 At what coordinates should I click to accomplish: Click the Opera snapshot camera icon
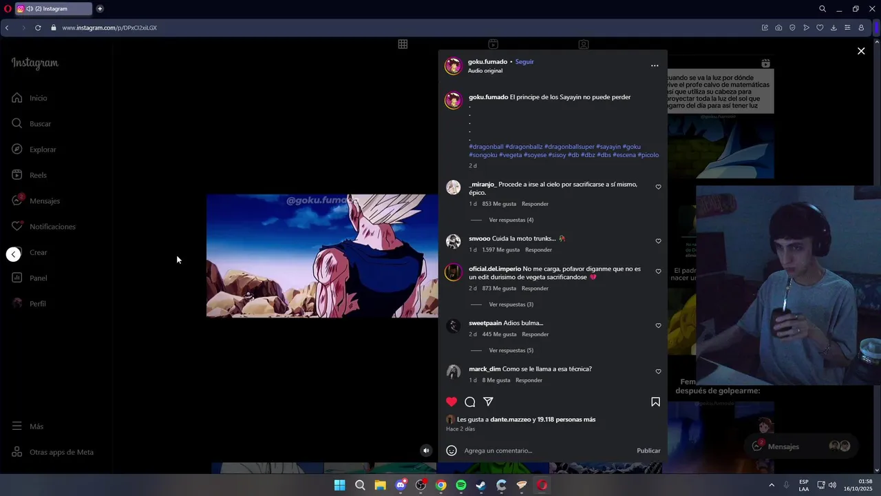(x=778, y=28)
